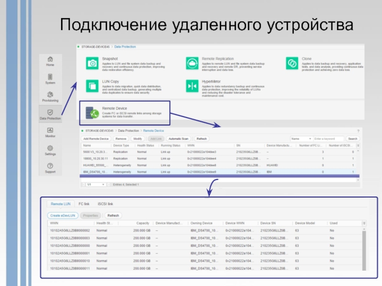Open the Home sidebar icon

pyautogui.click(x=50, y=59)
